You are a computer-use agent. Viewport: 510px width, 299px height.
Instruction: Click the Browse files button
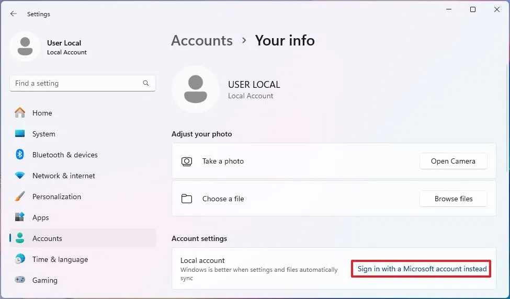[453, 199]
